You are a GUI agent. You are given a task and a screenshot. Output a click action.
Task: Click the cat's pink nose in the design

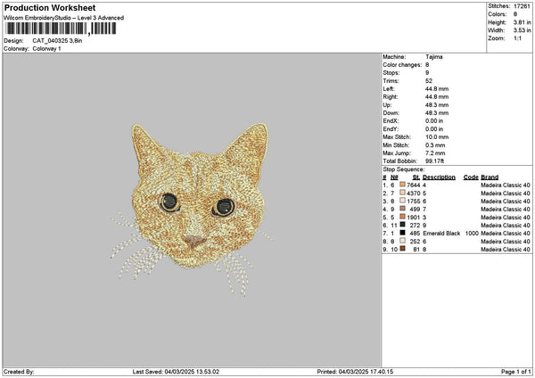pyautogui.click(x=193, y=241)
